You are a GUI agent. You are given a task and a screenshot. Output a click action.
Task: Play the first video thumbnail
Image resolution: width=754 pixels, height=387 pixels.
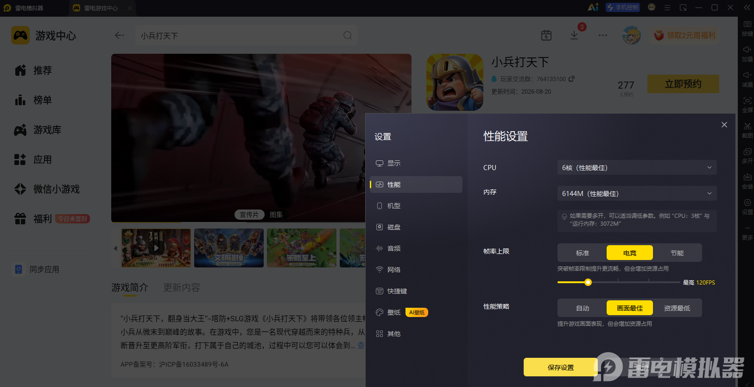156,248
